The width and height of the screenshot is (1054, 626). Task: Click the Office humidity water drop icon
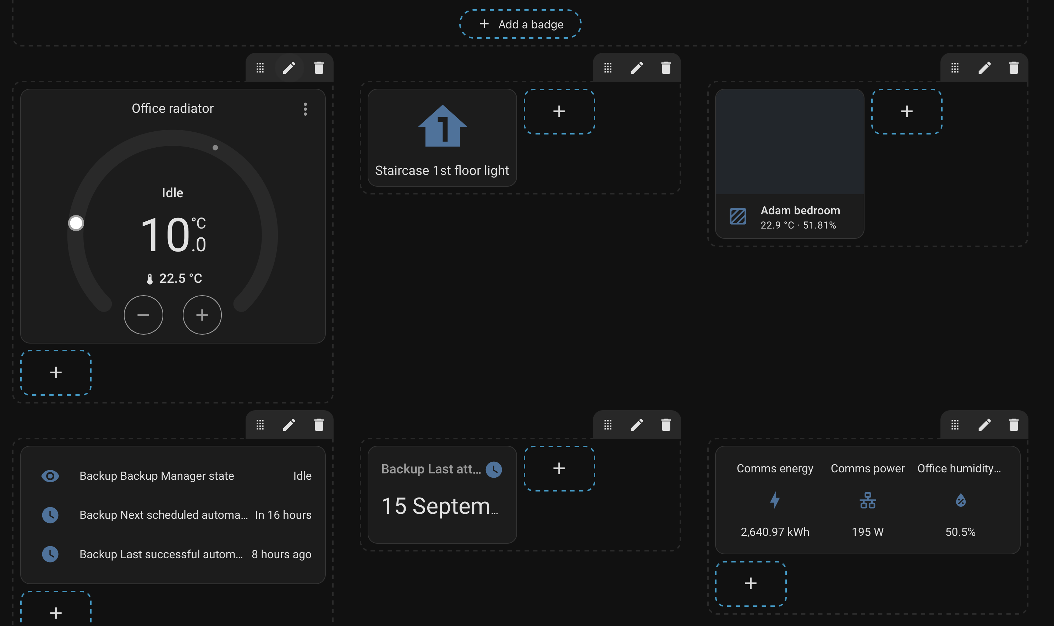click(x=960, y=501)
